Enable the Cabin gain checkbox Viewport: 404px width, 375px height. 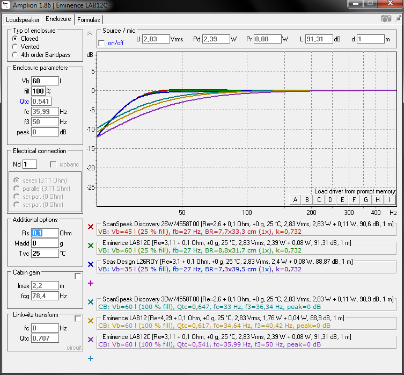[x=78, y=276]
